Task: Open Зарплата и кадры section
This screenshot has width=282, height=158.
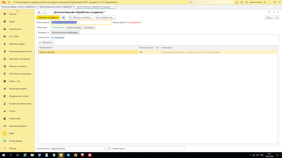Action: tap(17, 44)
